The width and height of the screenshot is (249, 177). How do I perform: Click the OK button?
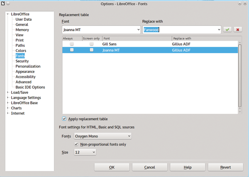pos(112,167)
